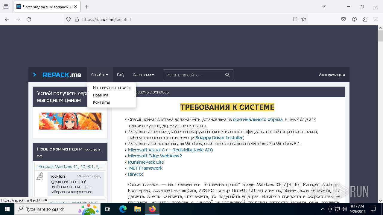Open Microsoft Windows 11, 10, 8.1 comment thread
383x215 pixels.
pos(70,167)
